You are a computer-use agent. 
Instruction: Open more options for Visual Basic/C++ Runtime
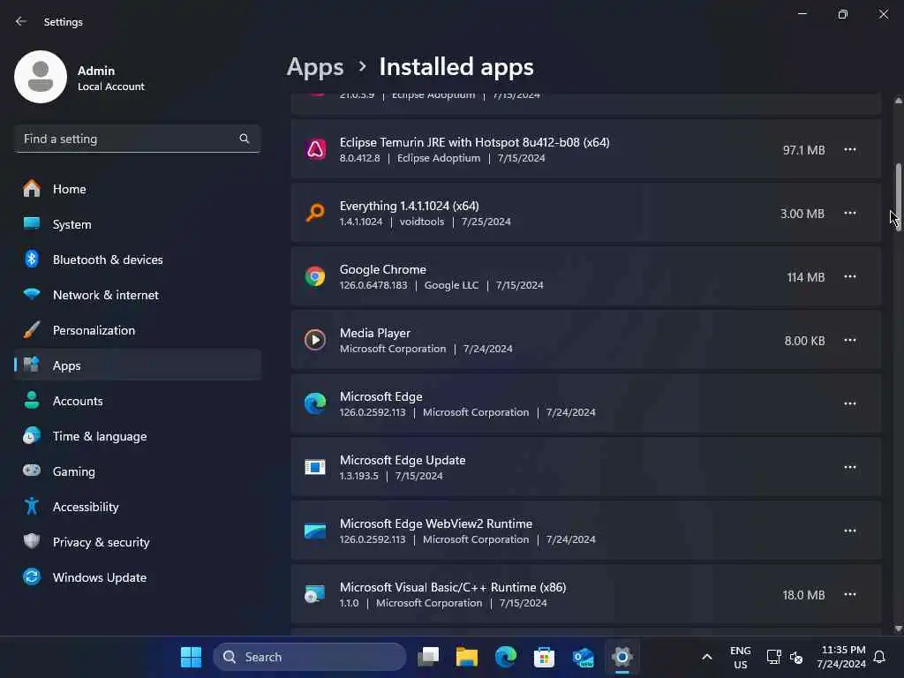[x=850, y=594]
